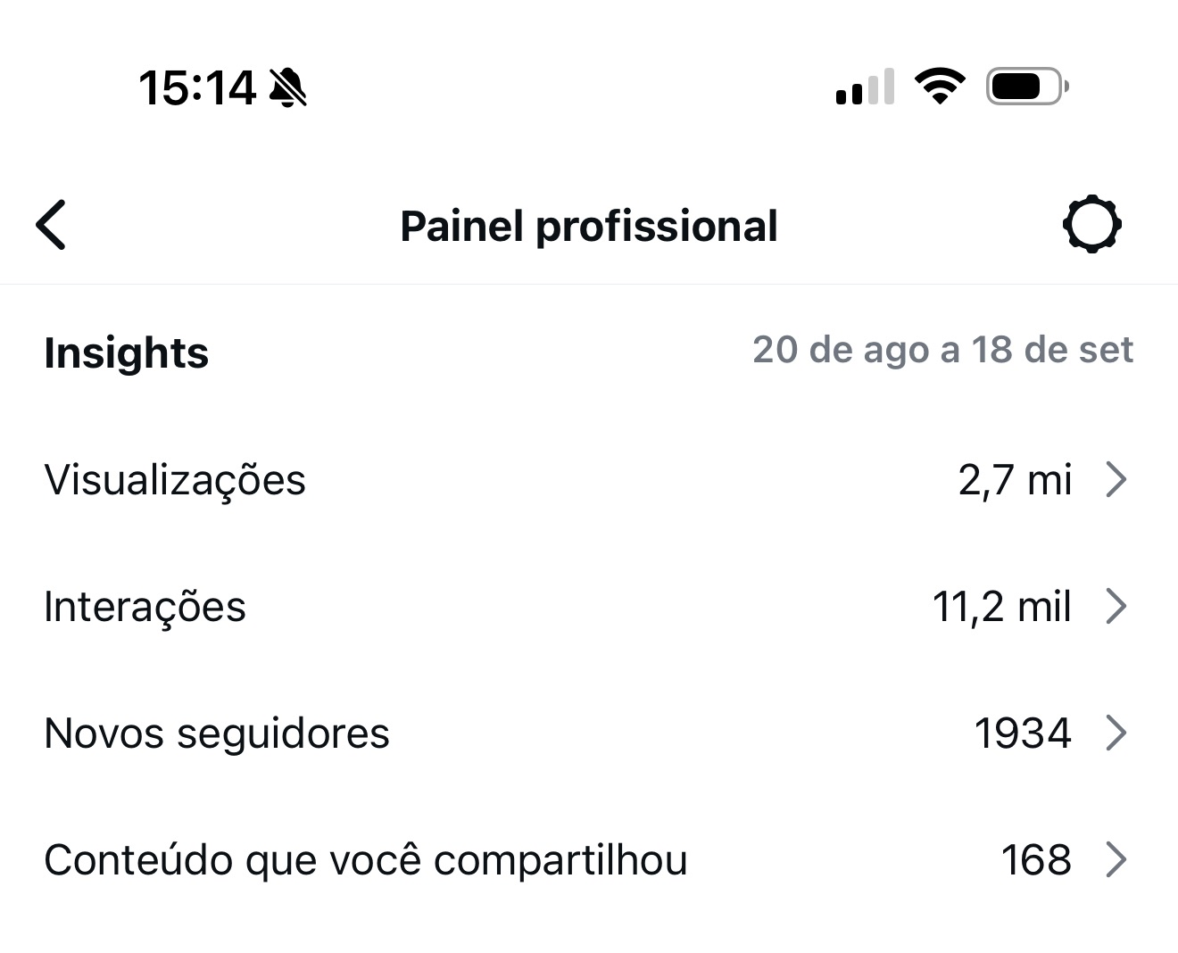Tap the Wi-Fi status icon
The width and height of the screenshot is (1178, 953).
pos(939,87)
